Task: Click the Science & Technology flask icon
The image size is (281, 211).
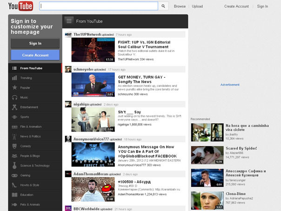Action: (14, 165)
